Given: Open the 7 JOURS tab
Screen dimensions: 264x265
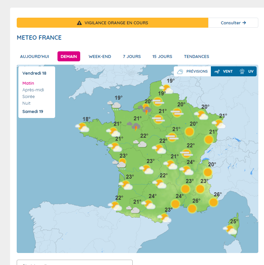Looking at the screenshot, I should click(132, 56).
